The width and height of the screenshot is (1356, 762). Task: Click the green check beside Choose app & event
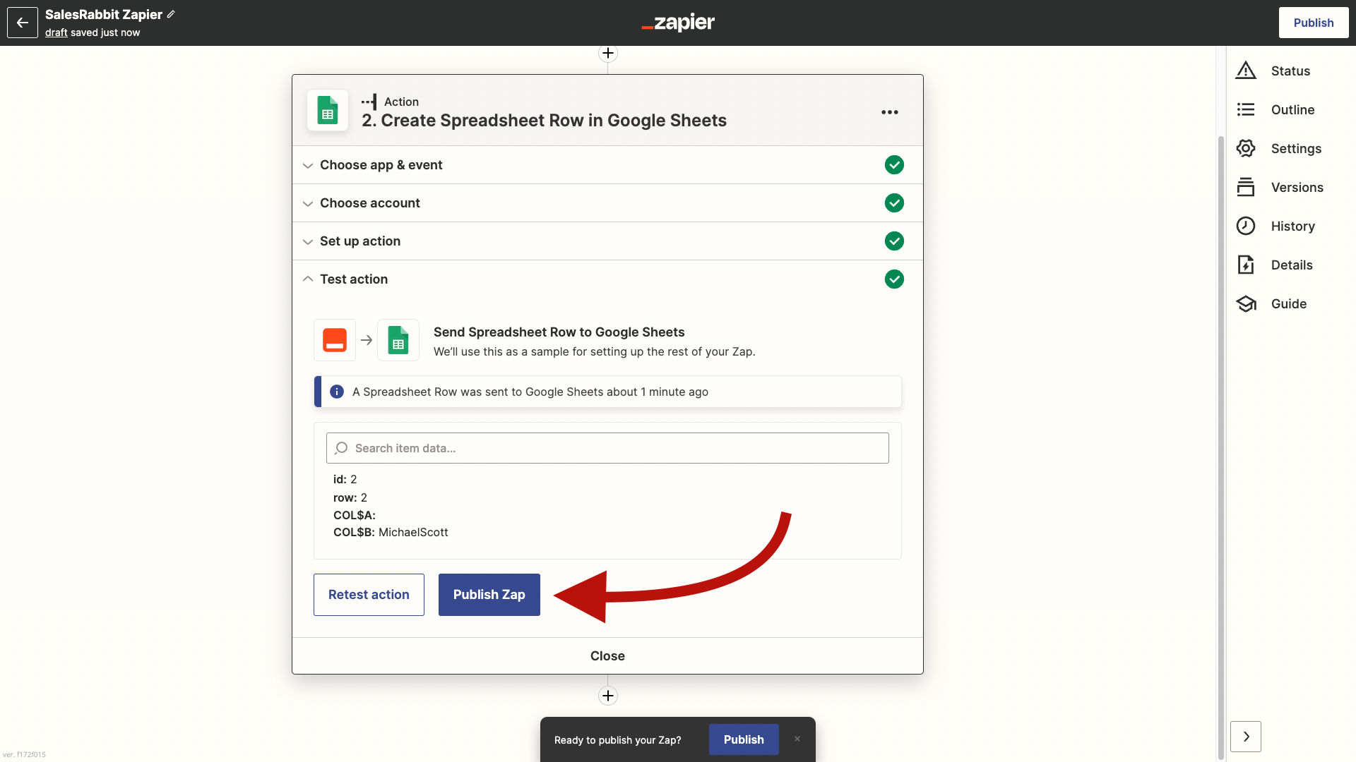pyautogui.click(x=894, y=165)
